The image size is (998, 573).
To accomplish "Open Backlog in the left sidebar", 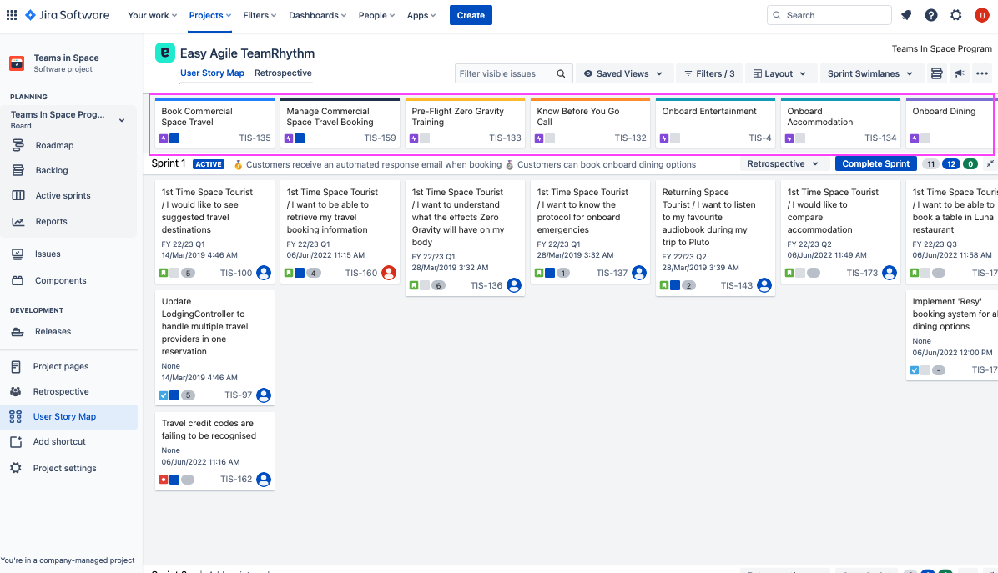I will coord(52,170).
